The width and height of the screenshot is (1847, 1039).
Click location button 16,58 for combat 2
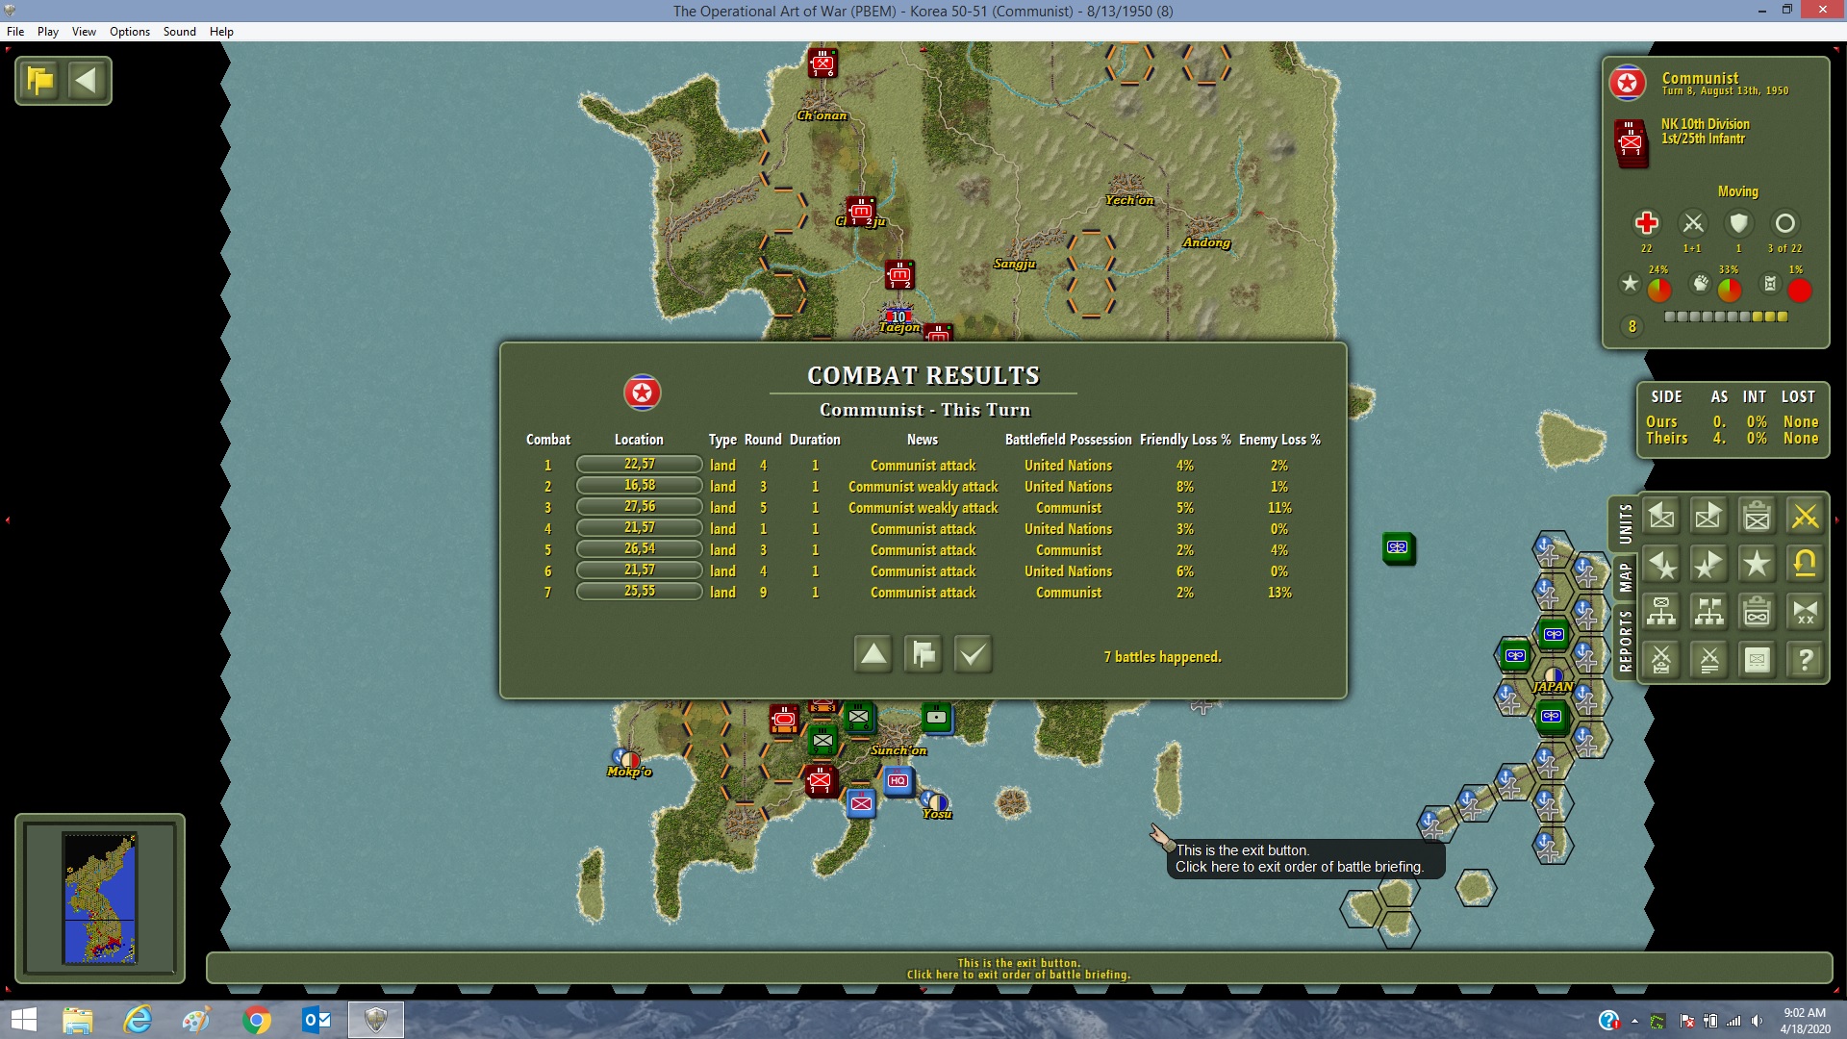(639, 486)
